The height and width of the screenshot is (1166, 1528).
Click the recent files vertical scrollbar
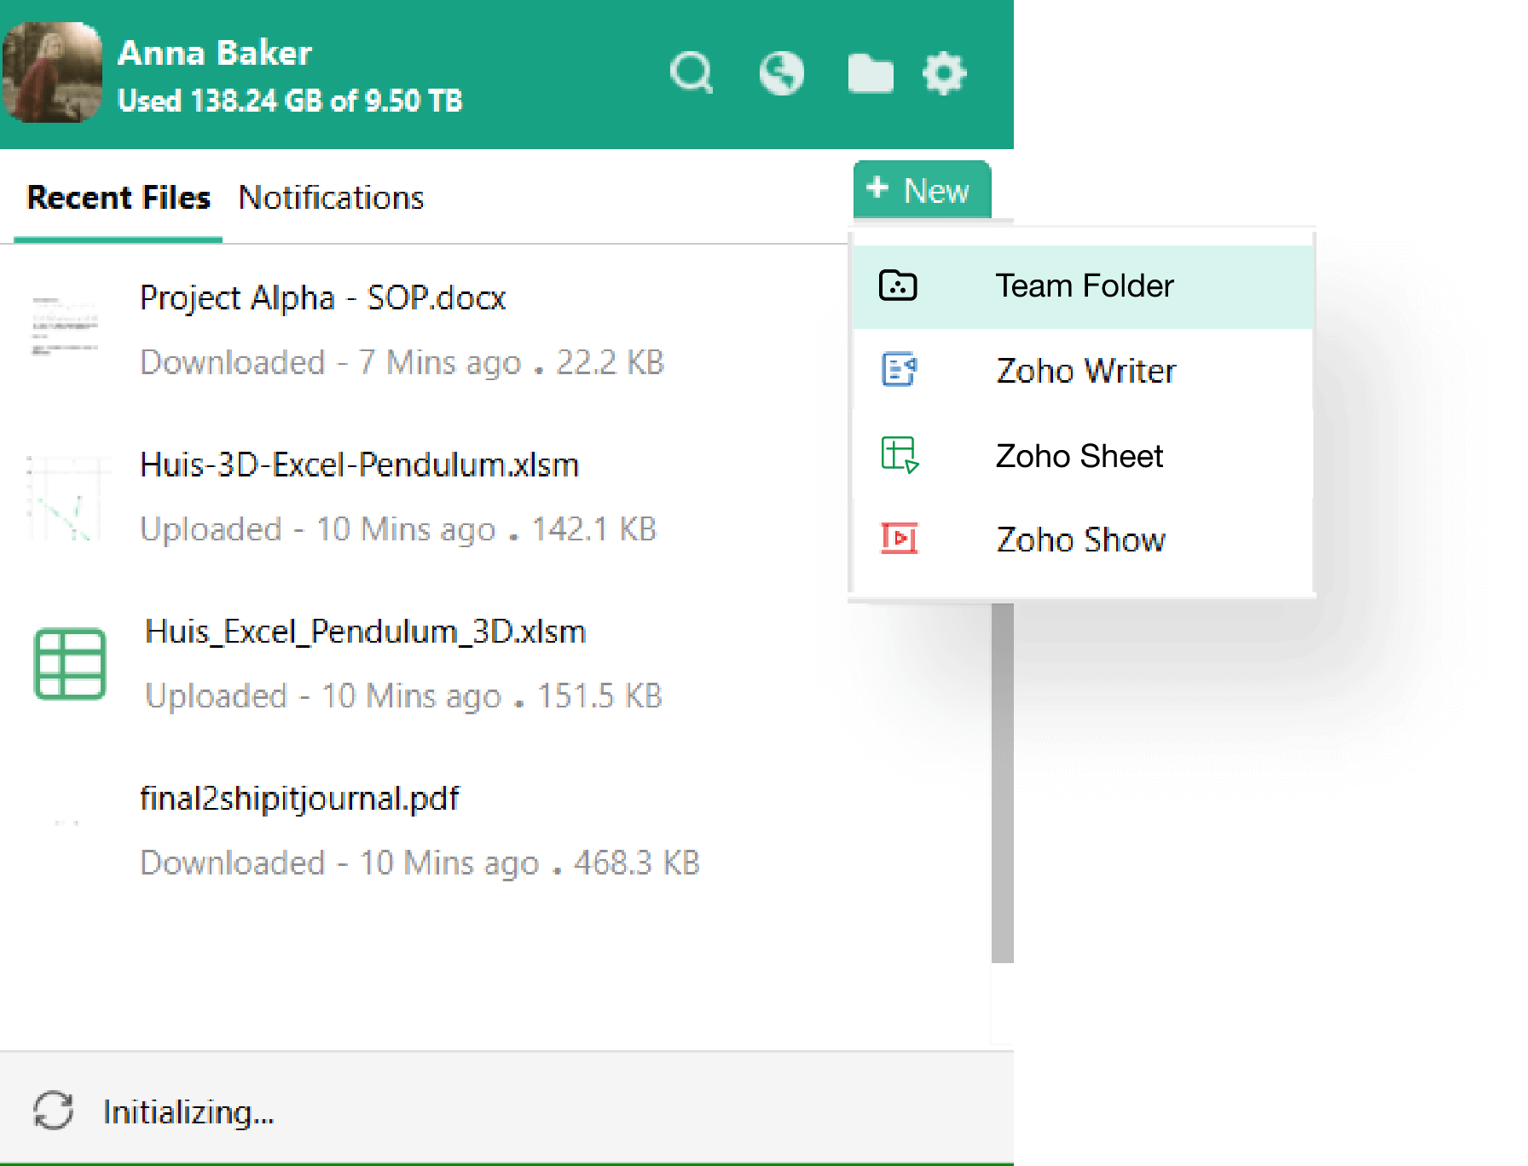[x=1003, y=782]
